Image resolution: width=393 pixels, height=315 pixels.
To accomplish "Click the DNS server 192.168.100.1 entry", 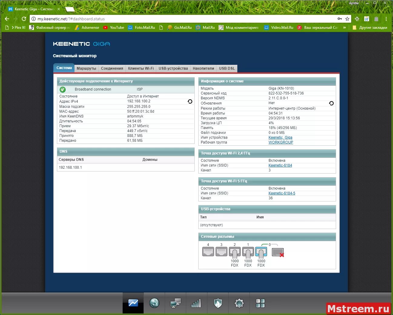I will tap(70, 167).
